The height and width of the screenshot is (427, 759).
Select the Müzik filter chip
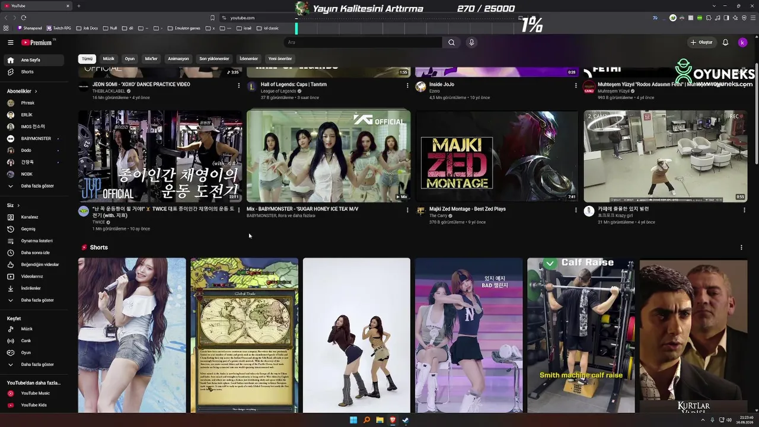[x=109, y=59]
